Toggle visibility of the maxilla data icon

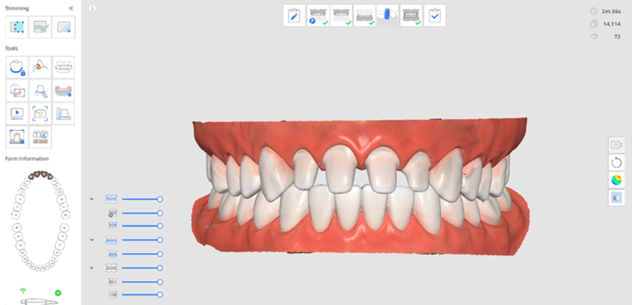111,199
